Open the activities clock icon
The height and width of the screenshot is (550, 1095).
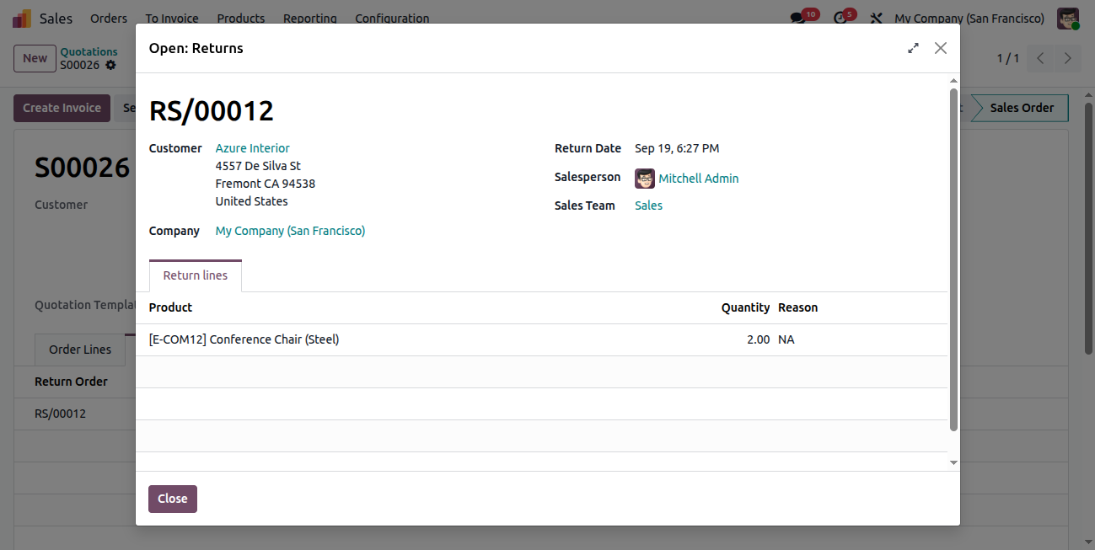840,18
